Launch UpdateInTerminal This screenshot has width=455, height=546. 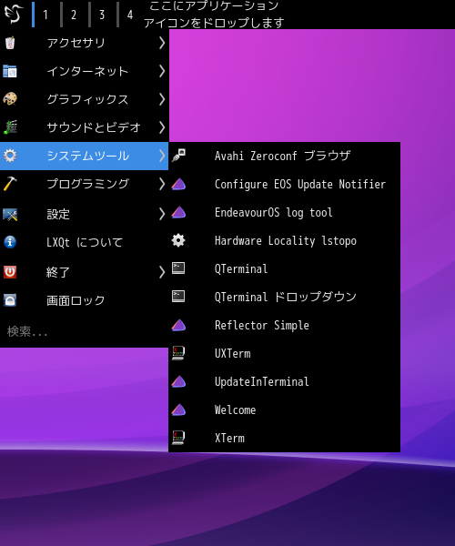[285, 381]
